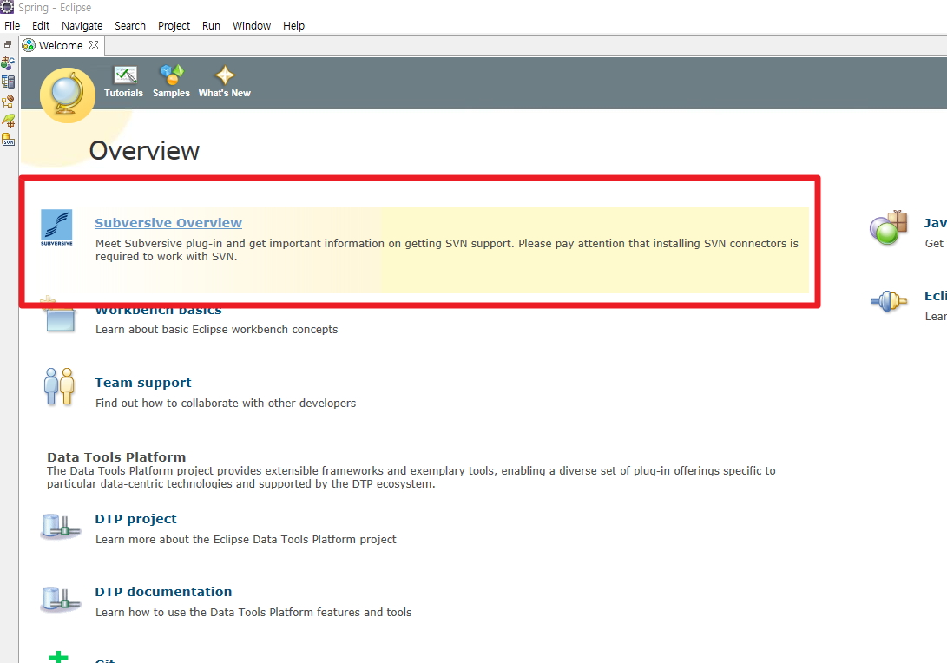
Task: Select the Welcome tab
Action: (x=61, y=45)
